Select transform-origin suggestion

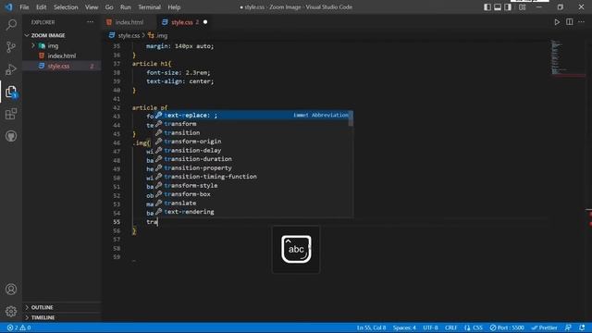click(x=253, y=142)
